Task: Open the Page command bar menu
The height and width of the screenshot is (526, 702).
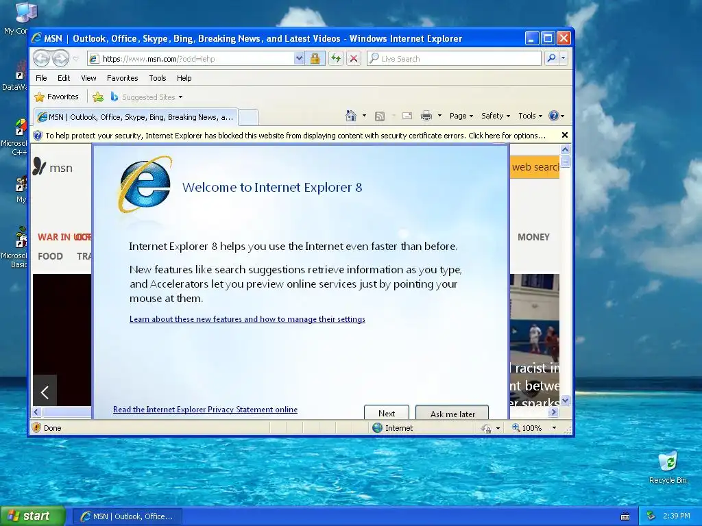Action: coord(461,116)
